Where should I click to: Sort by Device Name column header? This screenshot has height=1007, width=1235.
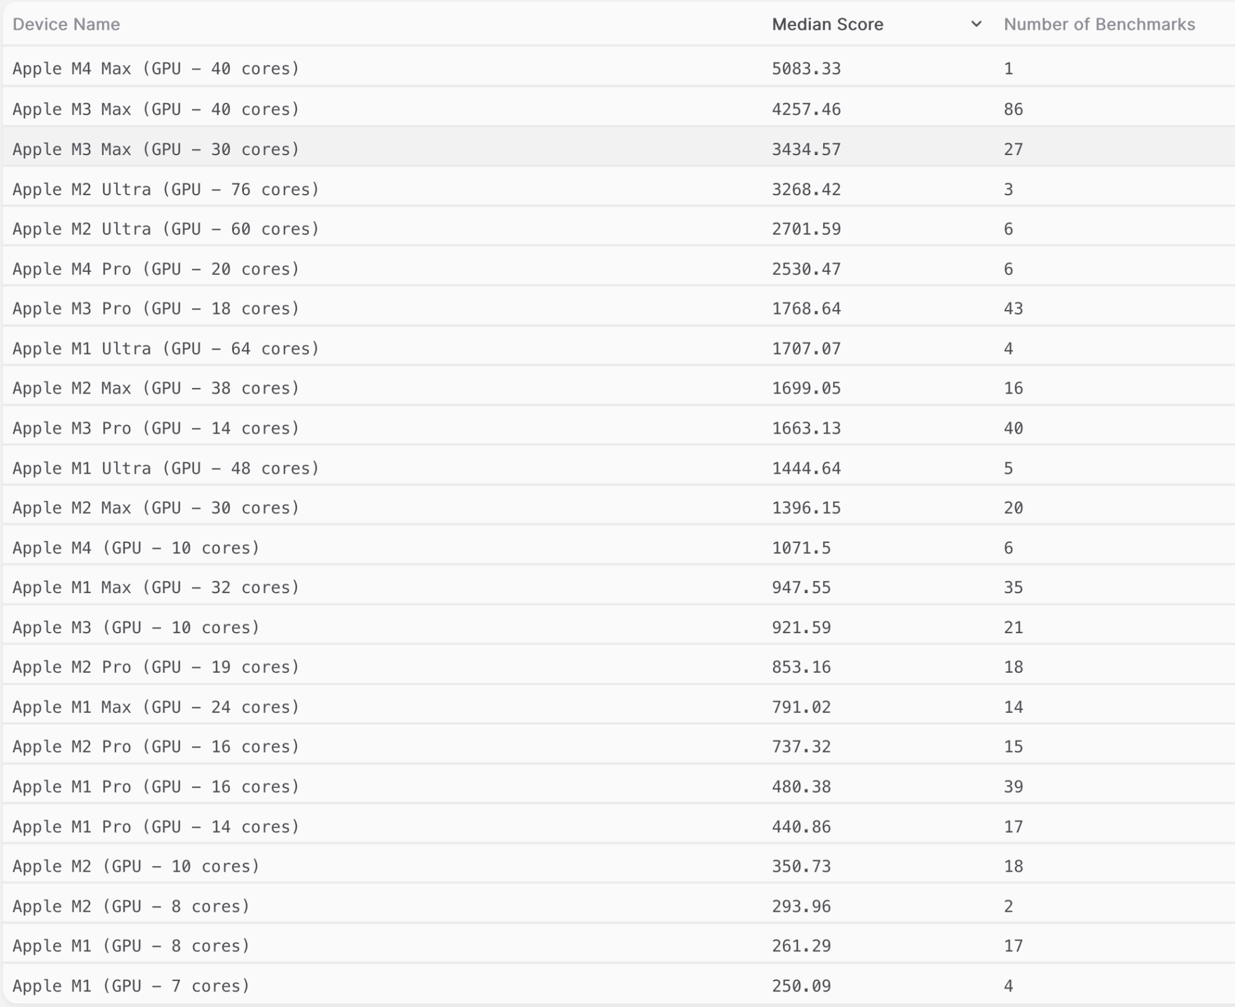(x=66, y=24)
